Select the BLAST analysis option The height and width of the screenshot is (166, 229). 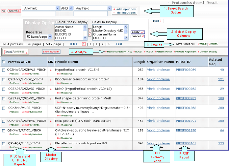pyautogui.click(x=140, y=52)
